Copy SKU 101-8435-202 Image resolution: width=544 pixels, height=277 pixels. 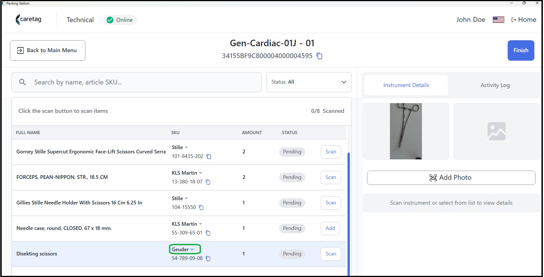pos(209,157)
